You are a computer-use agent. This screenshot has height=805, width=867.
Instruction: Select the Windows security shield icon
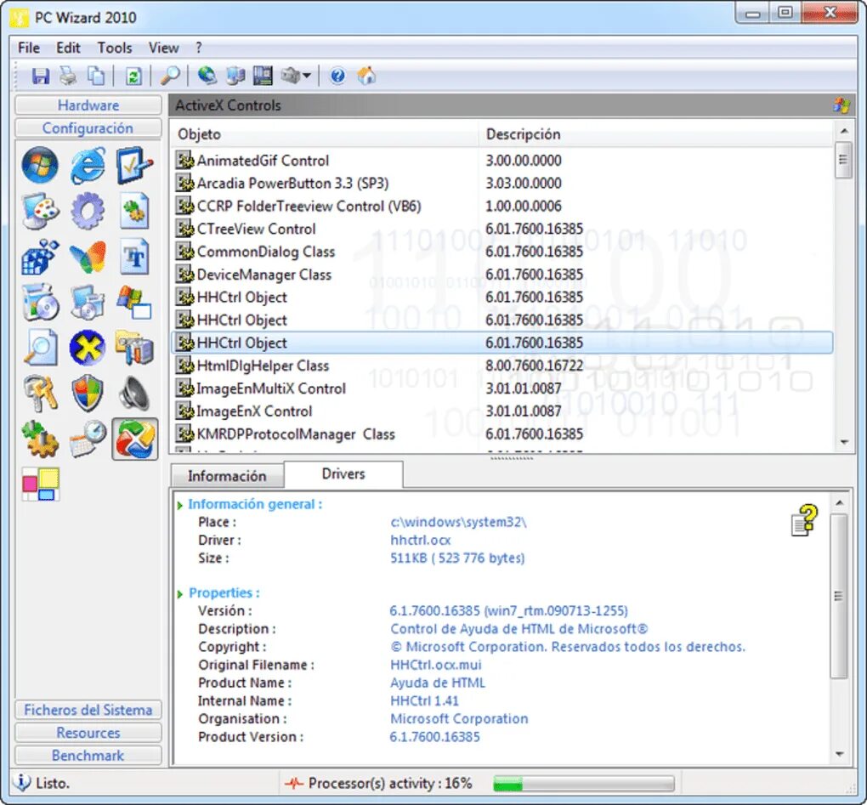pos(88,393)
